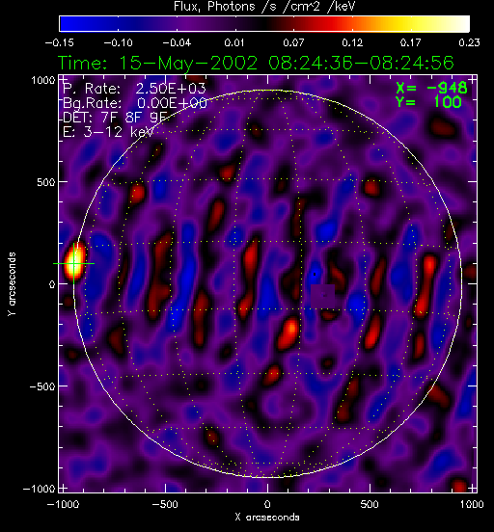Click the orange-red blob below disk center
This screenshot has width=494, height=532.
tap(289, 332)
